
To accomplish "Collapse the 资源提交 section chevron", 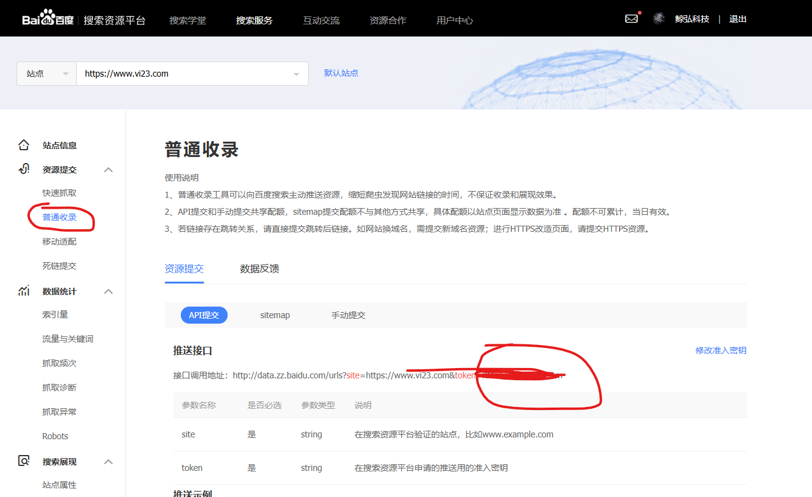I will click(x=108, y=170).
